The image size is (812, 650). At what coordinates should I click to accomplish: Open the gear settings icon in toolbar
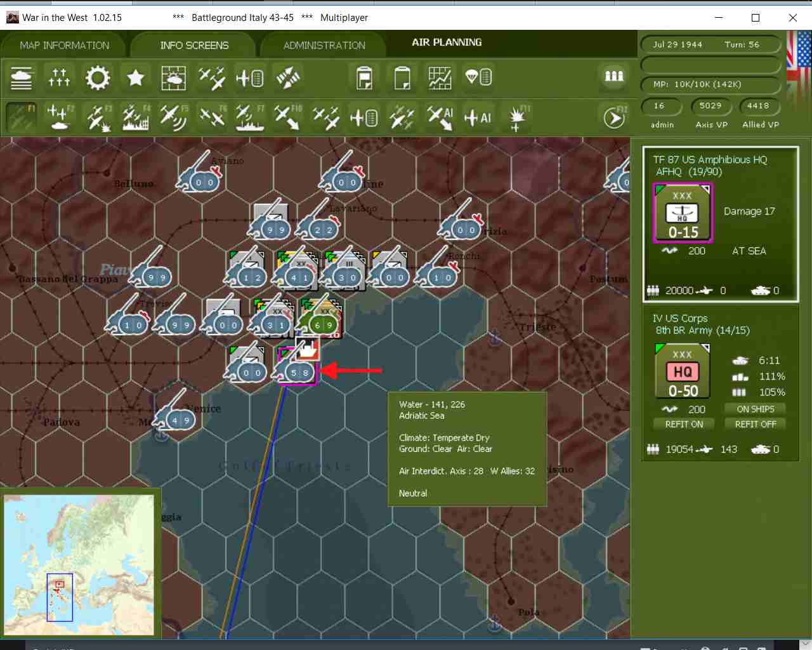click(97, 78)
